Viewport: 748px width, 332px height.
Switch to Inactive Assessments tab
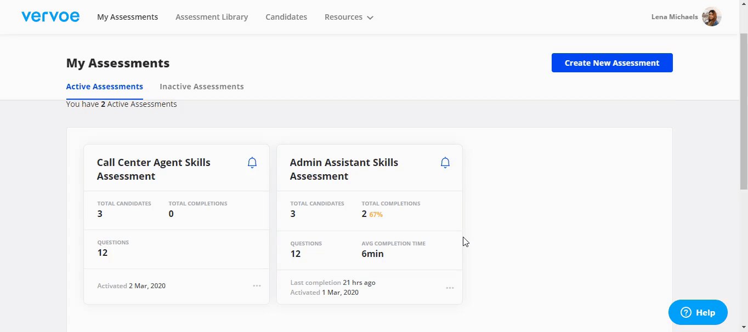pyautogui.click(x=201, y=87)
